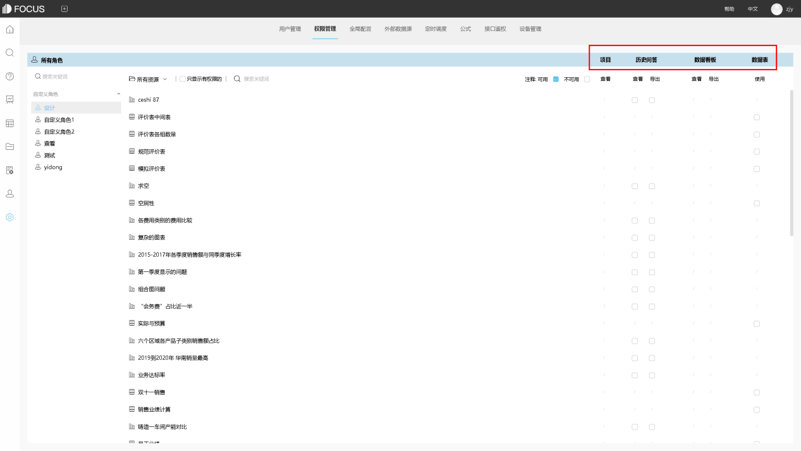Click the dashboard presentation-board icon in the sidebar
The height and width of the screenshot is (451, 801).
point(9,99)
